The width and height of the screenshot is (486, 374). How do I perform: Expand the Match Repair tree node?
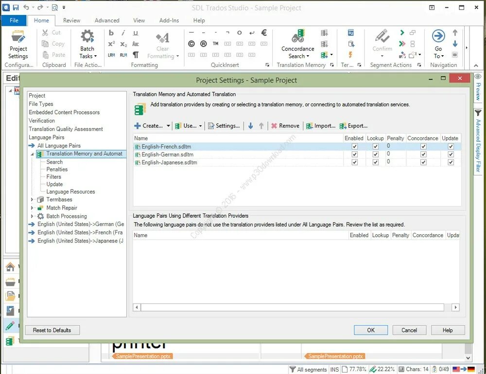pyautogui.click(x=32, y=208)
